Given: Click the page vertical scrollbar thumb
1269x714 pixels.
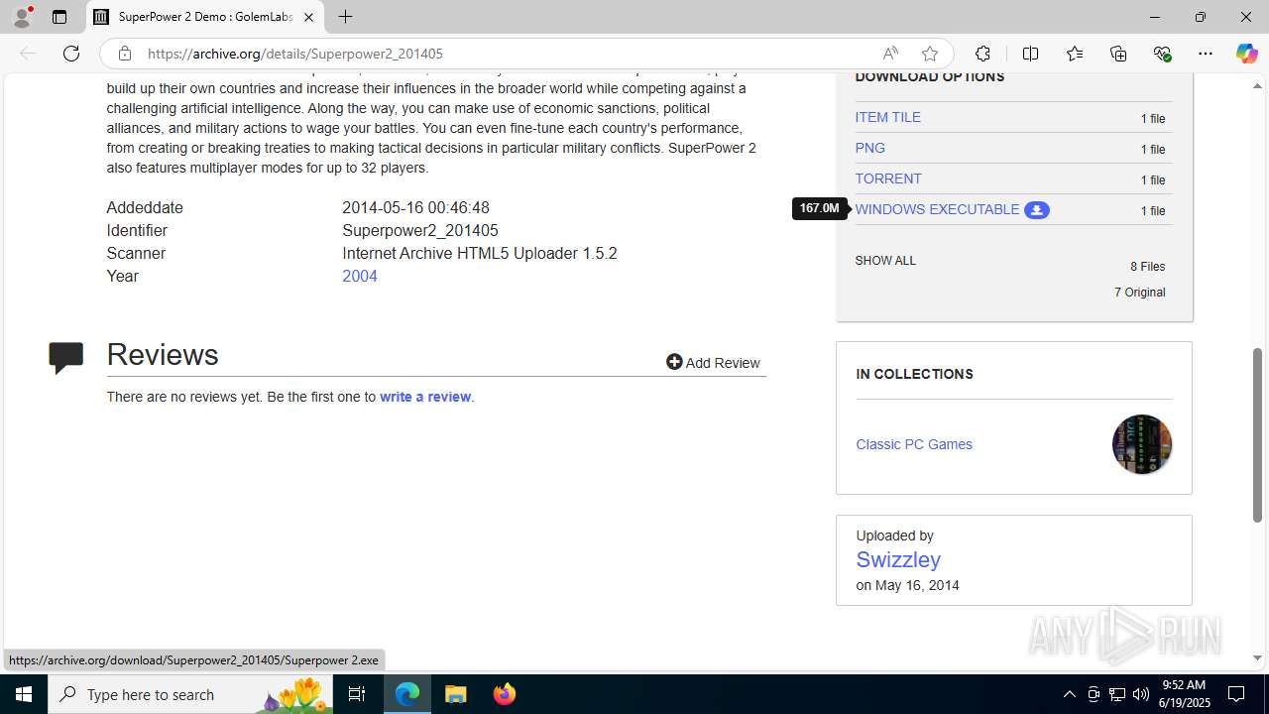Looking at the screenshot, I should 1258,434.
